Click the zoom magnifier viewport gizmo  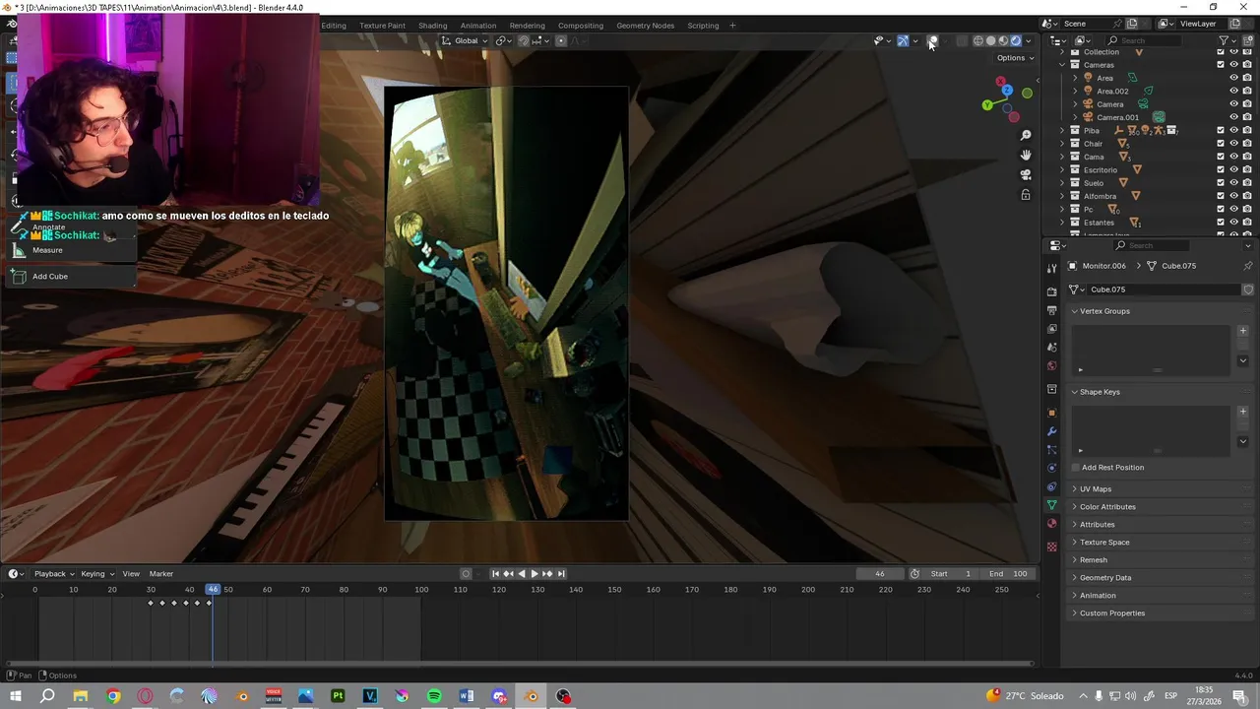(x=1026, y=135)
